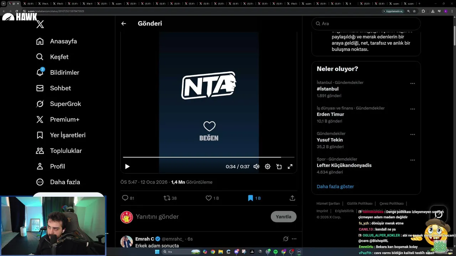Open Imprint footer link
This screenshot has height=256, width=456.
(x=322, y=211)
